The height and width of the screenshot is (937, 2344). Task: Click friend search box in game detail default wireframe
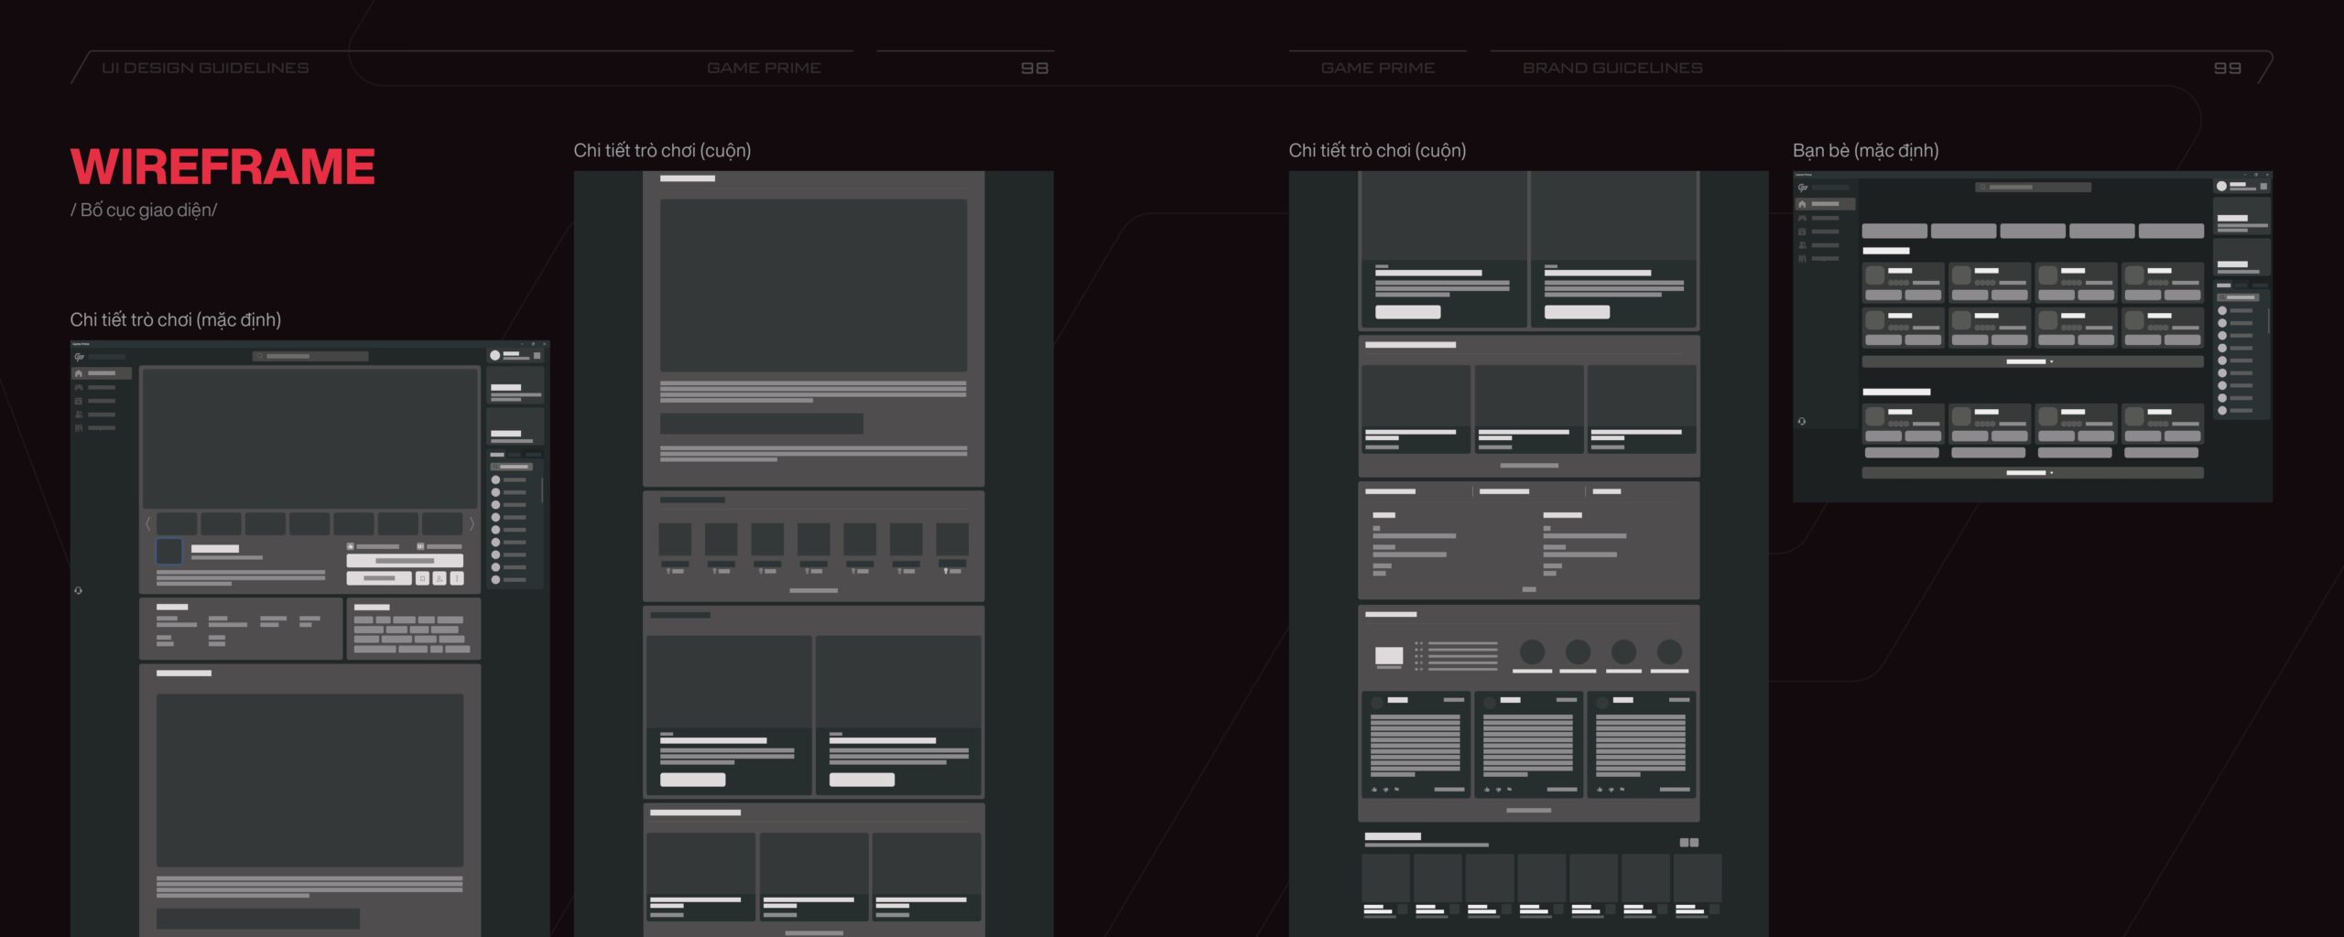coord(511,467)
